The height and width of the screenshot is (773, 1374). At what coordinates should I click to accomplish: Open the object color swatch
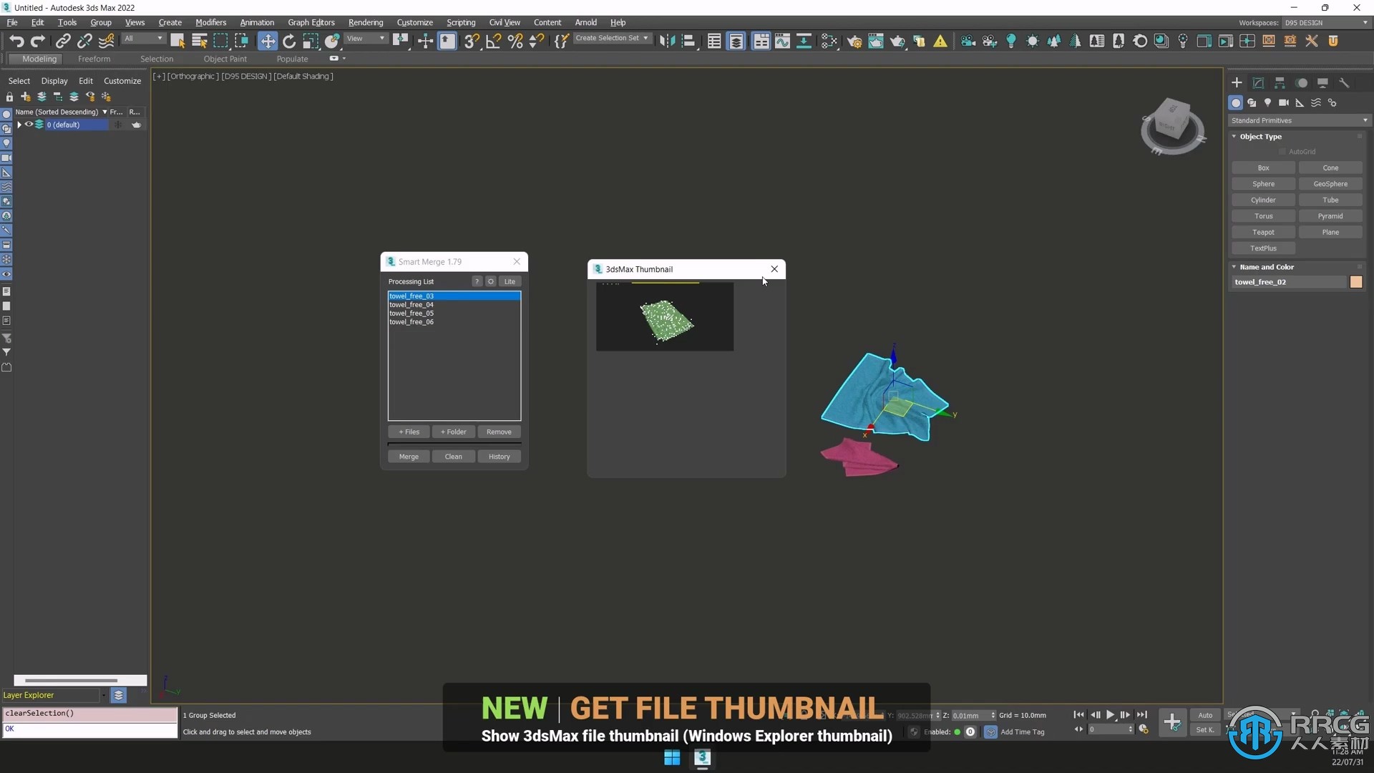click(x=1356, y=282)
